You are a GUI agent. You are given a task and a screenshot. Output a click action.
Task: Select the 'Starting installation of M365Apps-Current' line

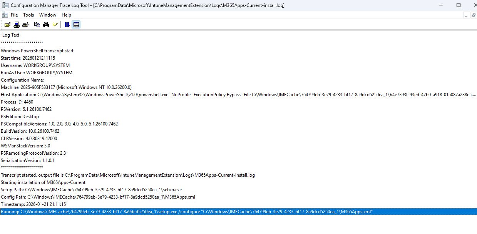pos(43,182)
